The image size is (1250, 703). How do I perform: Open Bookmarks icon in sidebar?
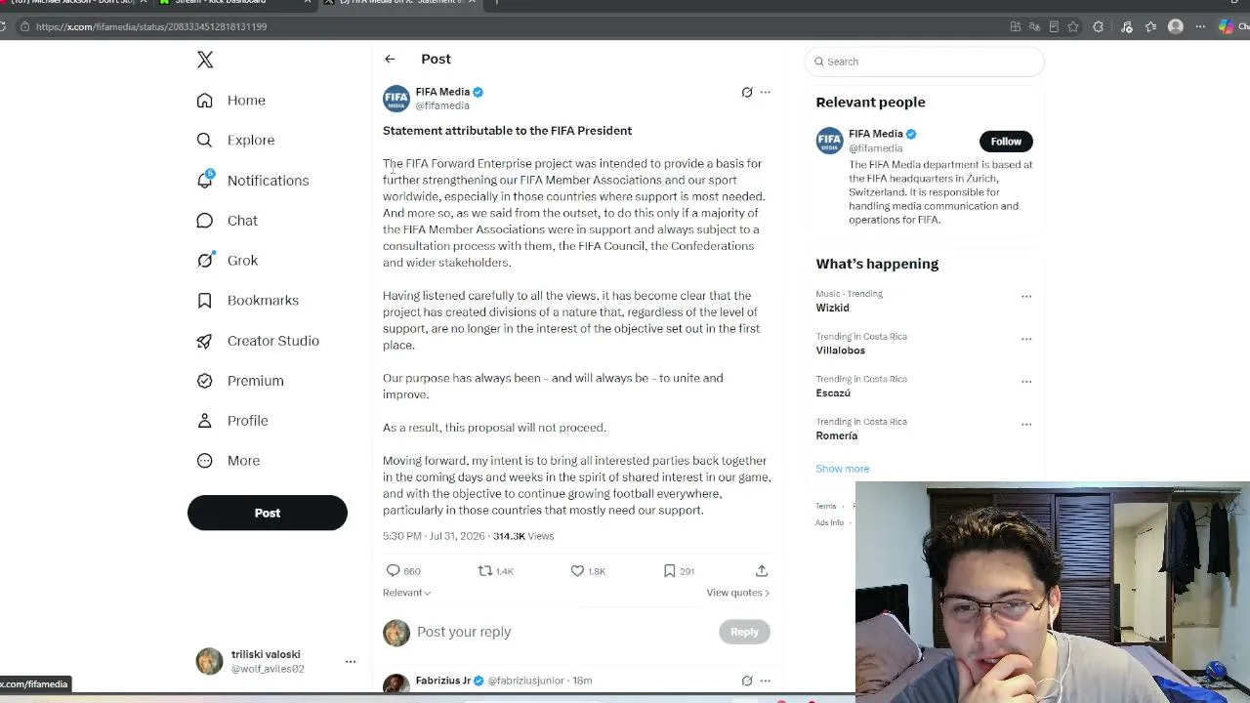point(204,300)
